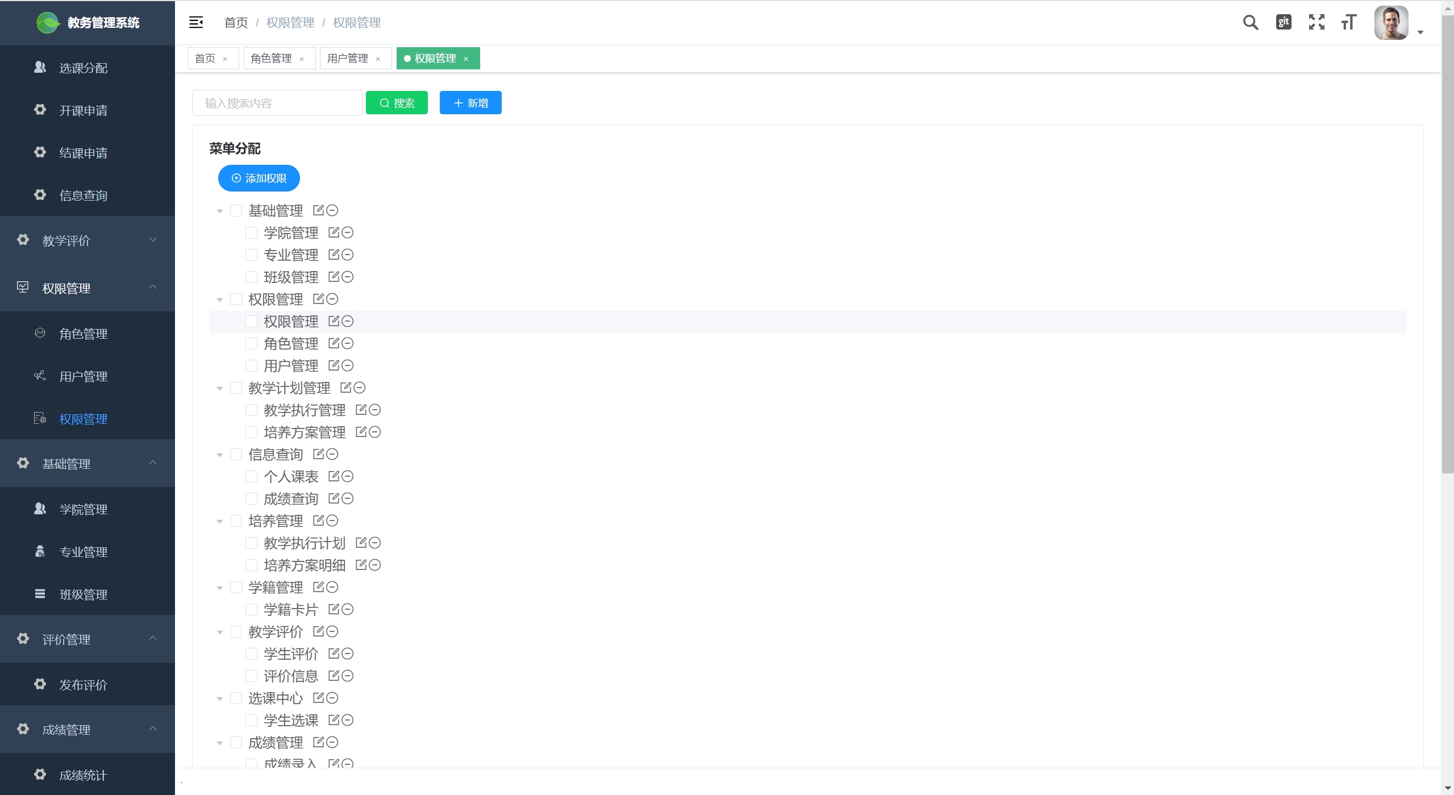Click edit icon next to 学院管理

334,232
